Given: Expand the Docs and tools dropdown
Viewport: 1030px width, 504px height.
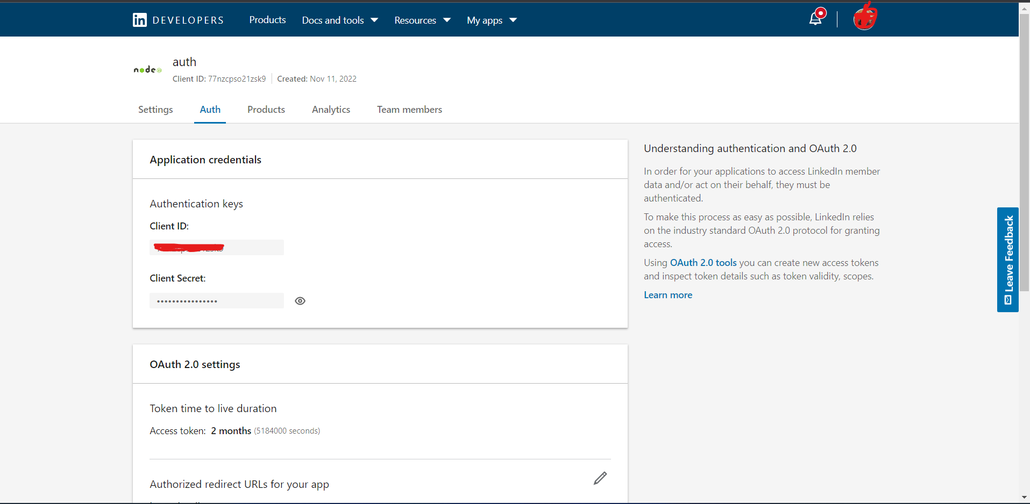Looking at the screenshot, I should [340, 20].
